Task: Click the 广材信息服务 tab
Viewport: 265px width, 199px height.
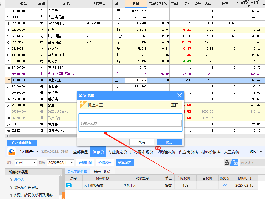Action: coord(22,143)
